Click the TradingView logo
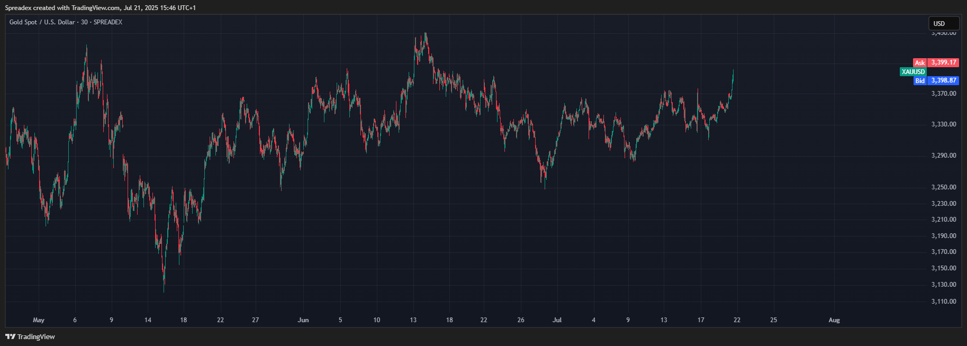Viewport: 967px width, 346px height. point(30,336)
